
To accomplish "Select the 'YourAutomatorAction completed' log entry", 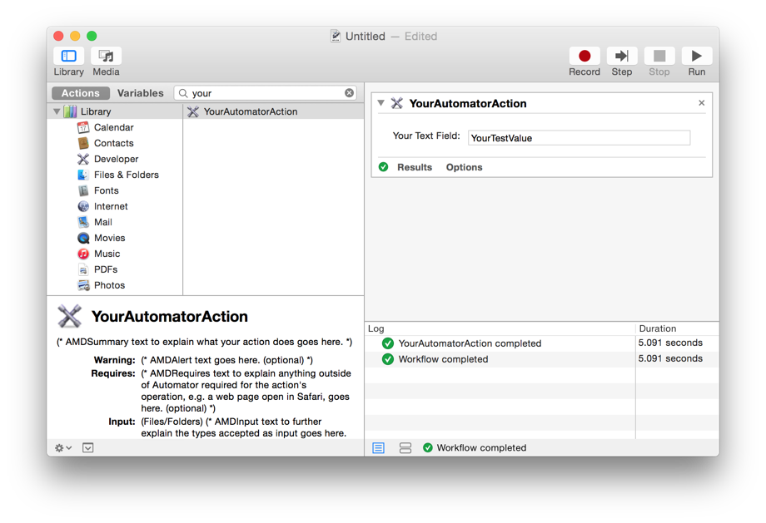I will 542,343.
